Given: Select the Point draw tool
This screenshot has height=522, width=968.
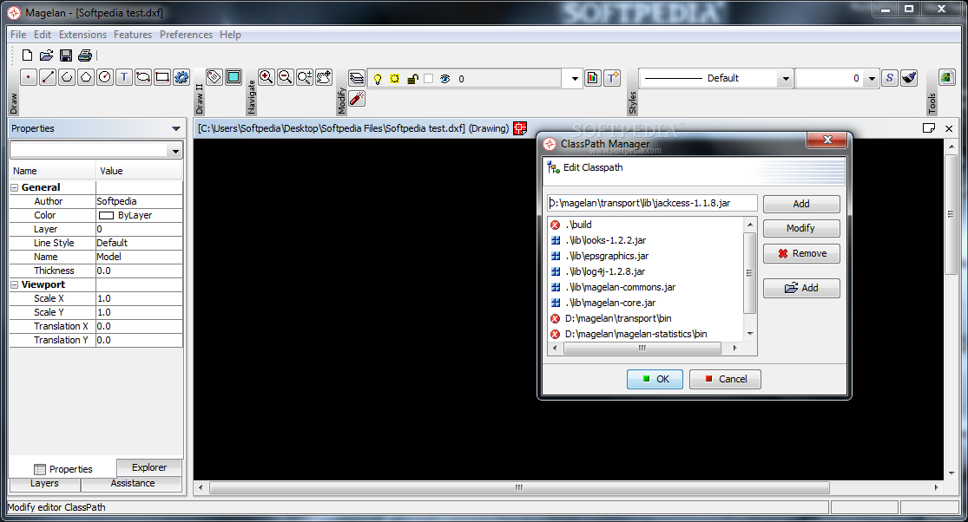Looking at the screenshot, I should [x=29, y=77].
